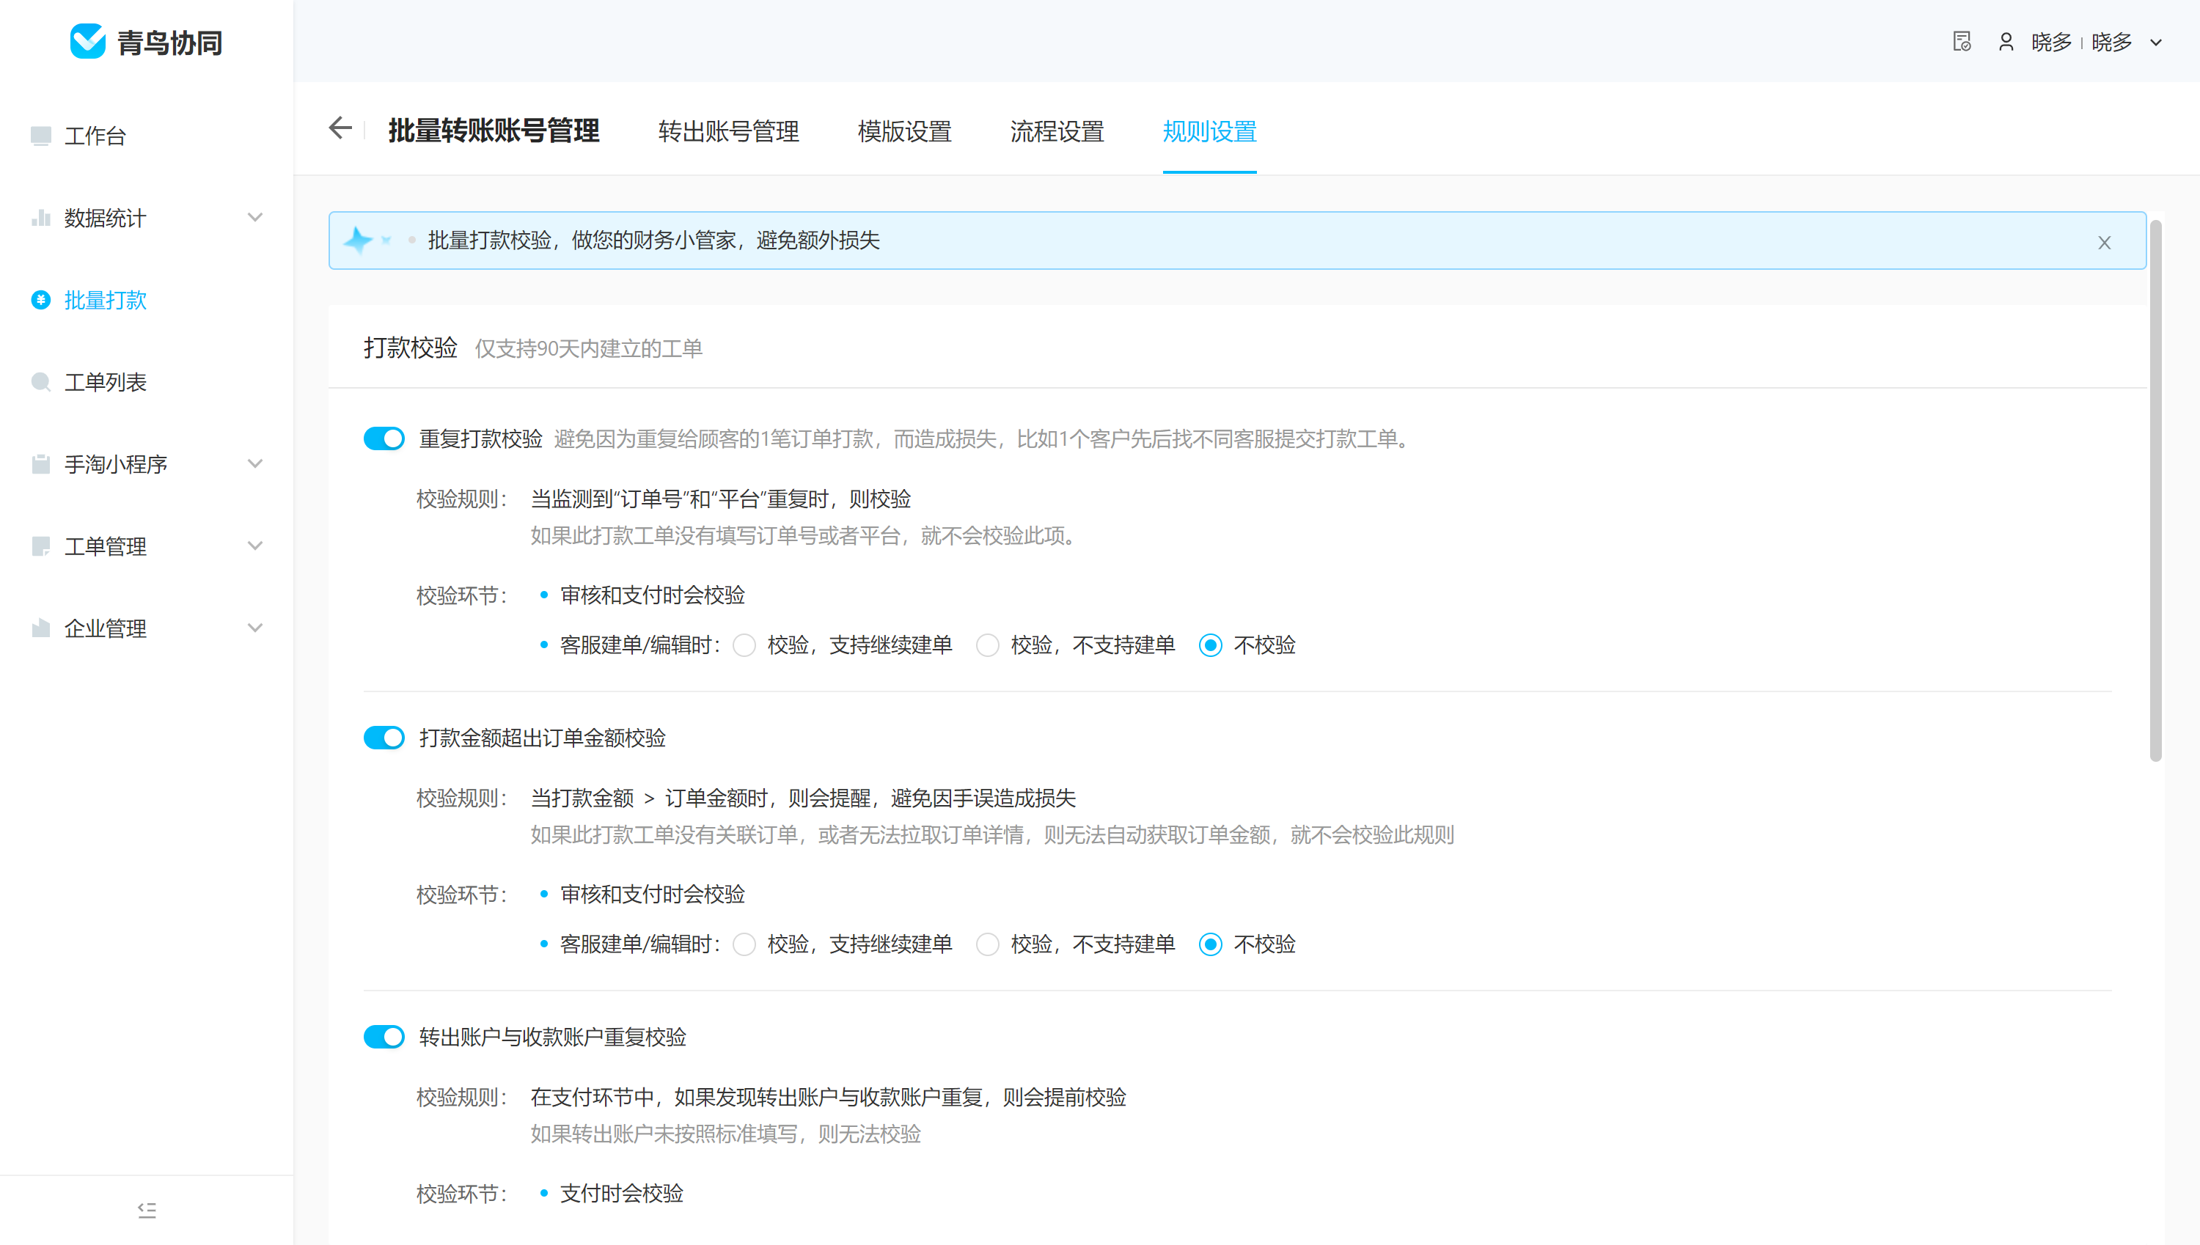Click the 工作台 sidebar icon

point(40,136)
